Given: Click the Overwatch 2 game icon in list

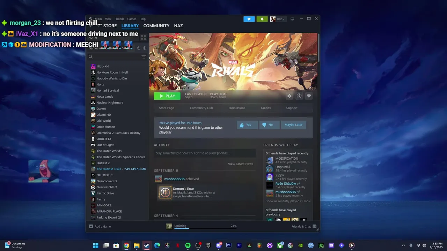Looking at the screenshot, I should [x=93, y=187].
